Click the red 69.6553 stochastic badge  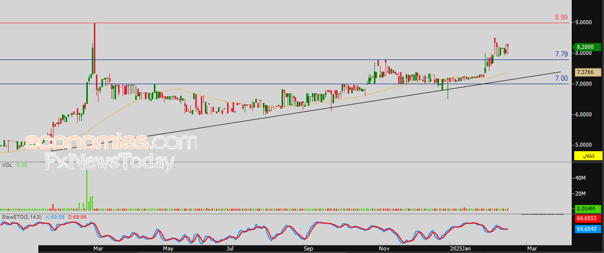[x=588, y=219]
